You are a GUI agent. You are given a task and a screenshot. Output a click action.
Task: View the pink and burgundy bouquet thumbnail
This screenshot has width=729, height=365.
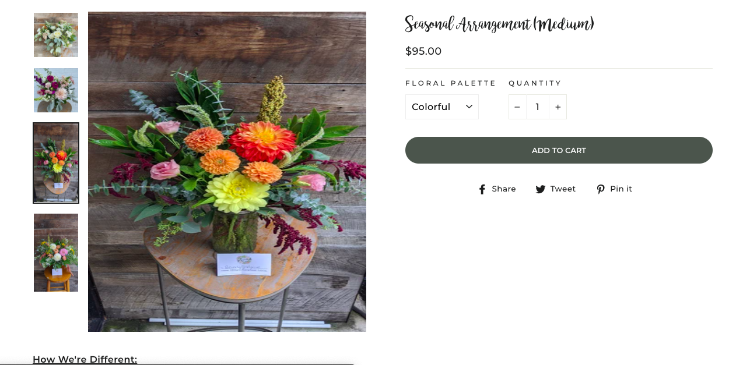coord(56,90)
